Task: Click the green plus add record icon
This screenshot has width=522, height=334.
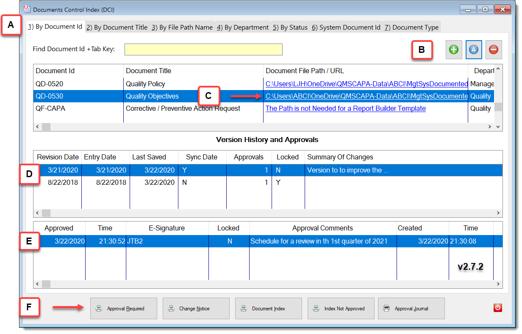Action: tap(454, 49)
